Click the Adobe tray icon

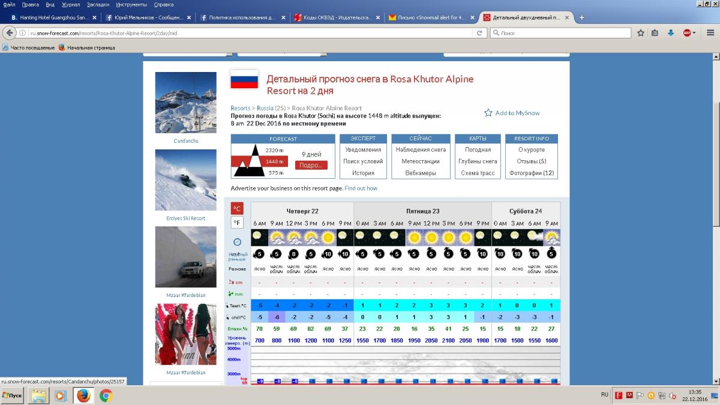629,395
